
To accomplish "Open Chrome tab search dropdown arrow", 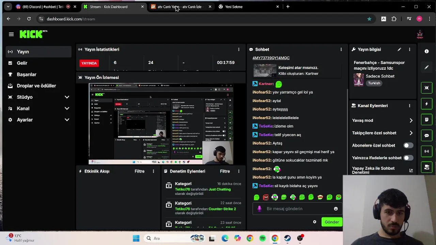I will click(x=8, y=6).
